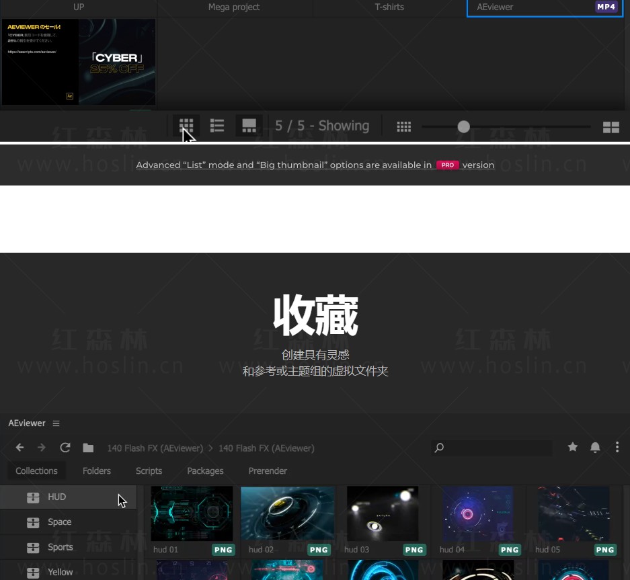
Task: Click the hud 03 file name
Action: 356,550
